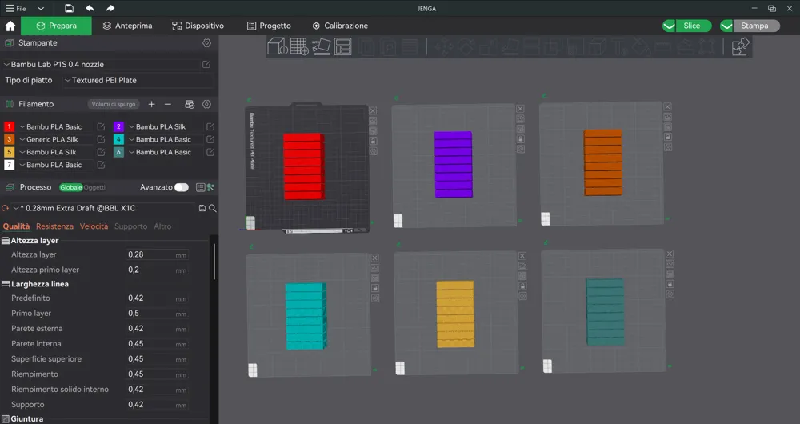Edit the Bambu Lab P1S printer preset

point(206,64)
